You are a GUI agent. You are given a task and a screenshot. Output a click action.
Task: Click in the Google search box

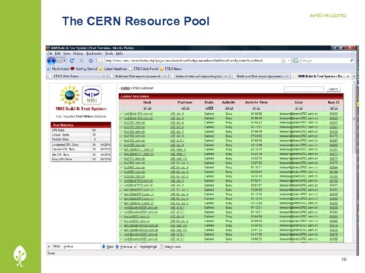click(325, 61)
